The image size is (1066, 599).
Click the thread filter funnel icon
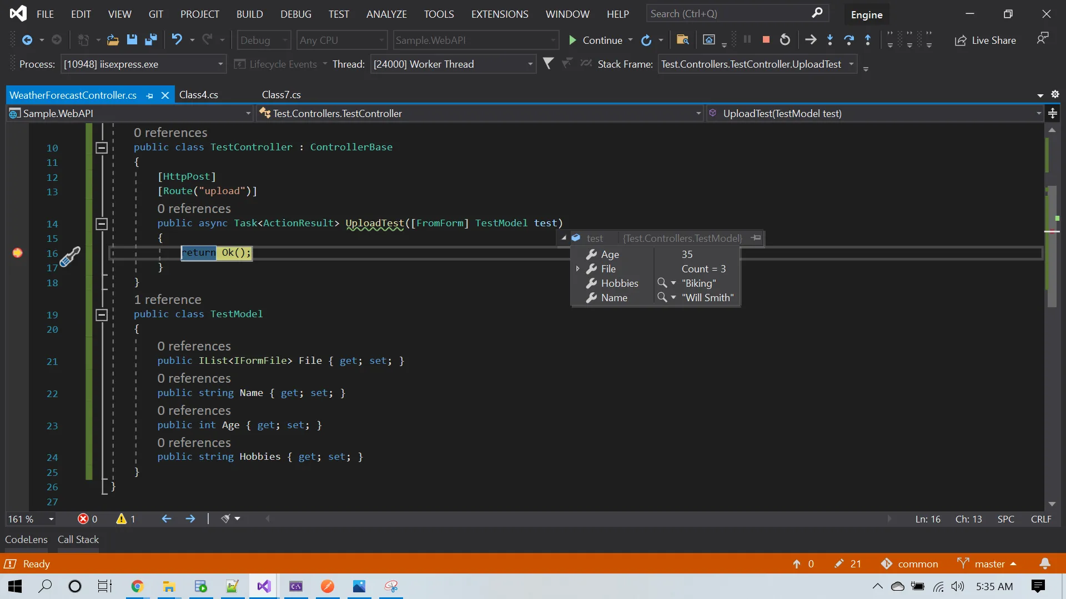[x=548, y=64]
